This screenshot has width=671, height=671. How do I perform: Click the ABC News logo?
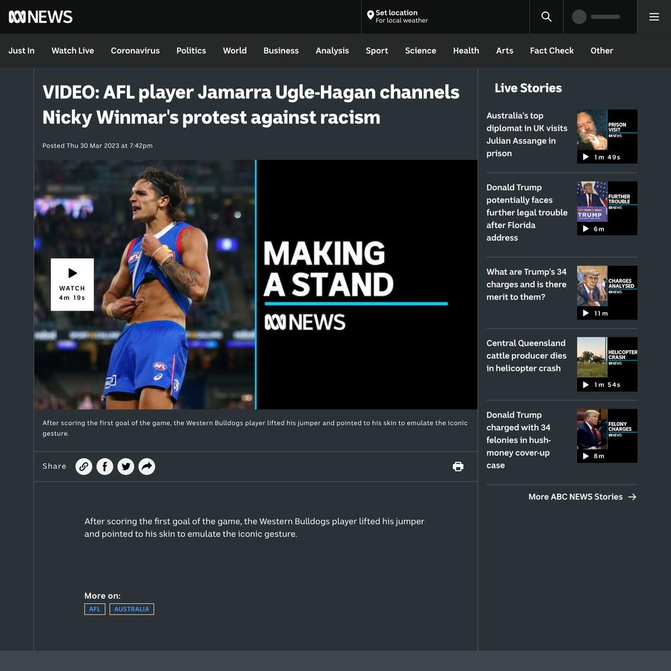point(41,17)
